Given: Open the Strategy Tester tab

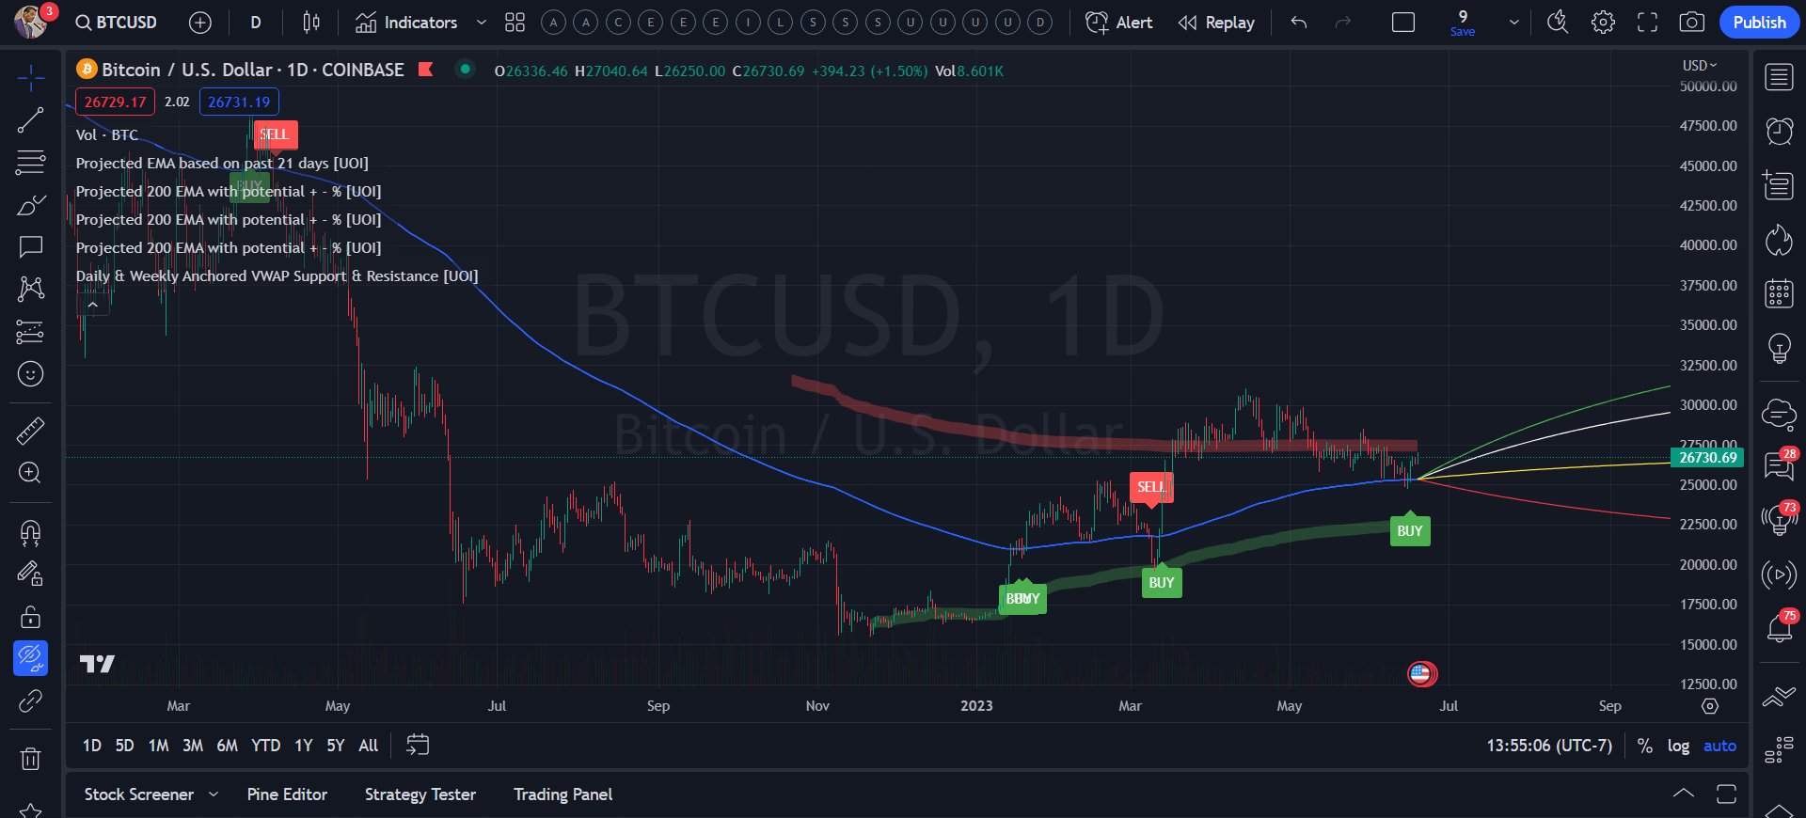Looking at the screenshot, I should click(420, 794).
